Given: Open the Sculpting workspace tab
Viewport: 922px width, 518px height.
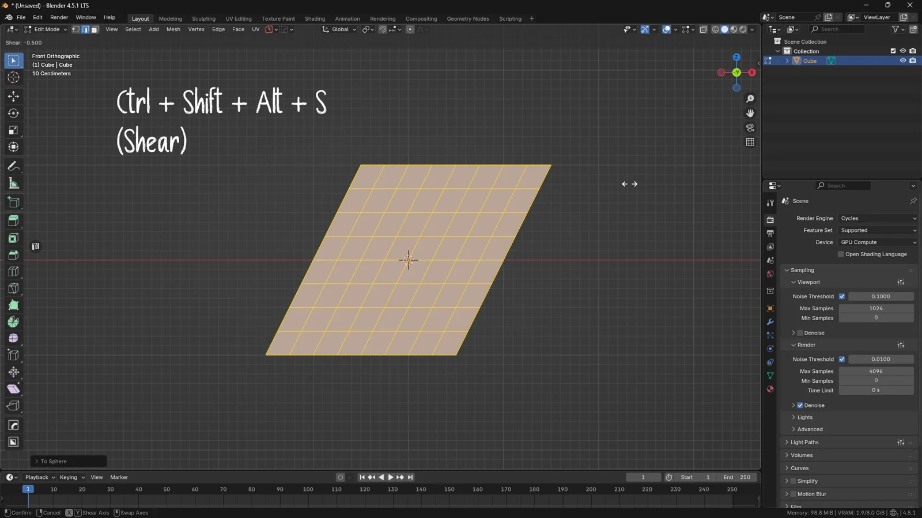Looking at the screenshot, I should 203,18.
